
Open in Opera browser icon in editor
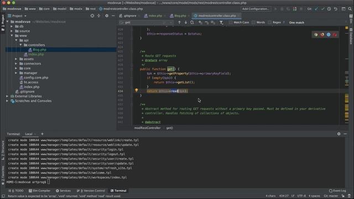pos(335,34)
